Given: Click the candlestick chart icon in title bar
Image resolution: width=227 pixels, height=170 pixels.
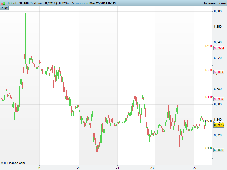Looking at the screenshot, I should pyautogui.click(x=3, y=3).
